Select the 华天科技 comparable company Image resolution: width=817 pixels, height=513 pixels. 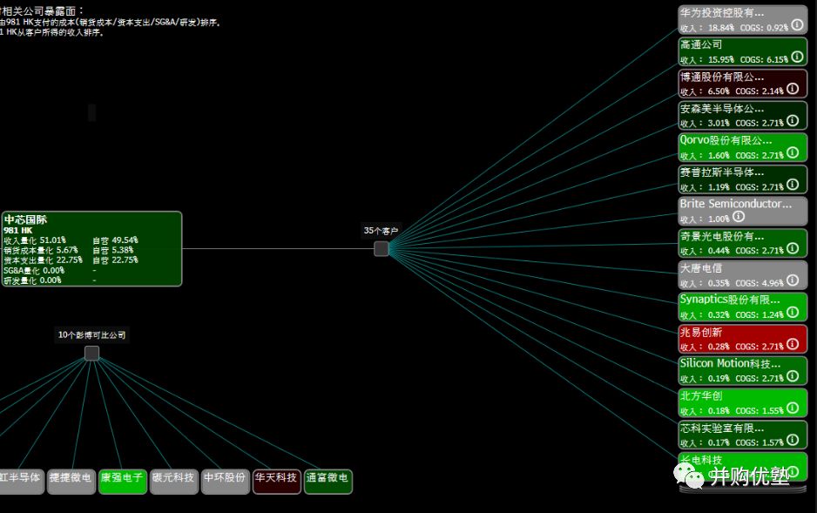click(x=277, y=482)
